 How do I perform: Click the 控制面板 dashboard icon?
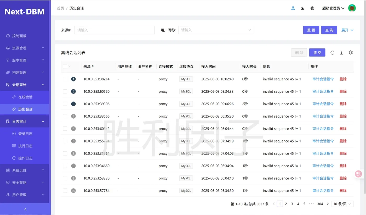point(8,36)
